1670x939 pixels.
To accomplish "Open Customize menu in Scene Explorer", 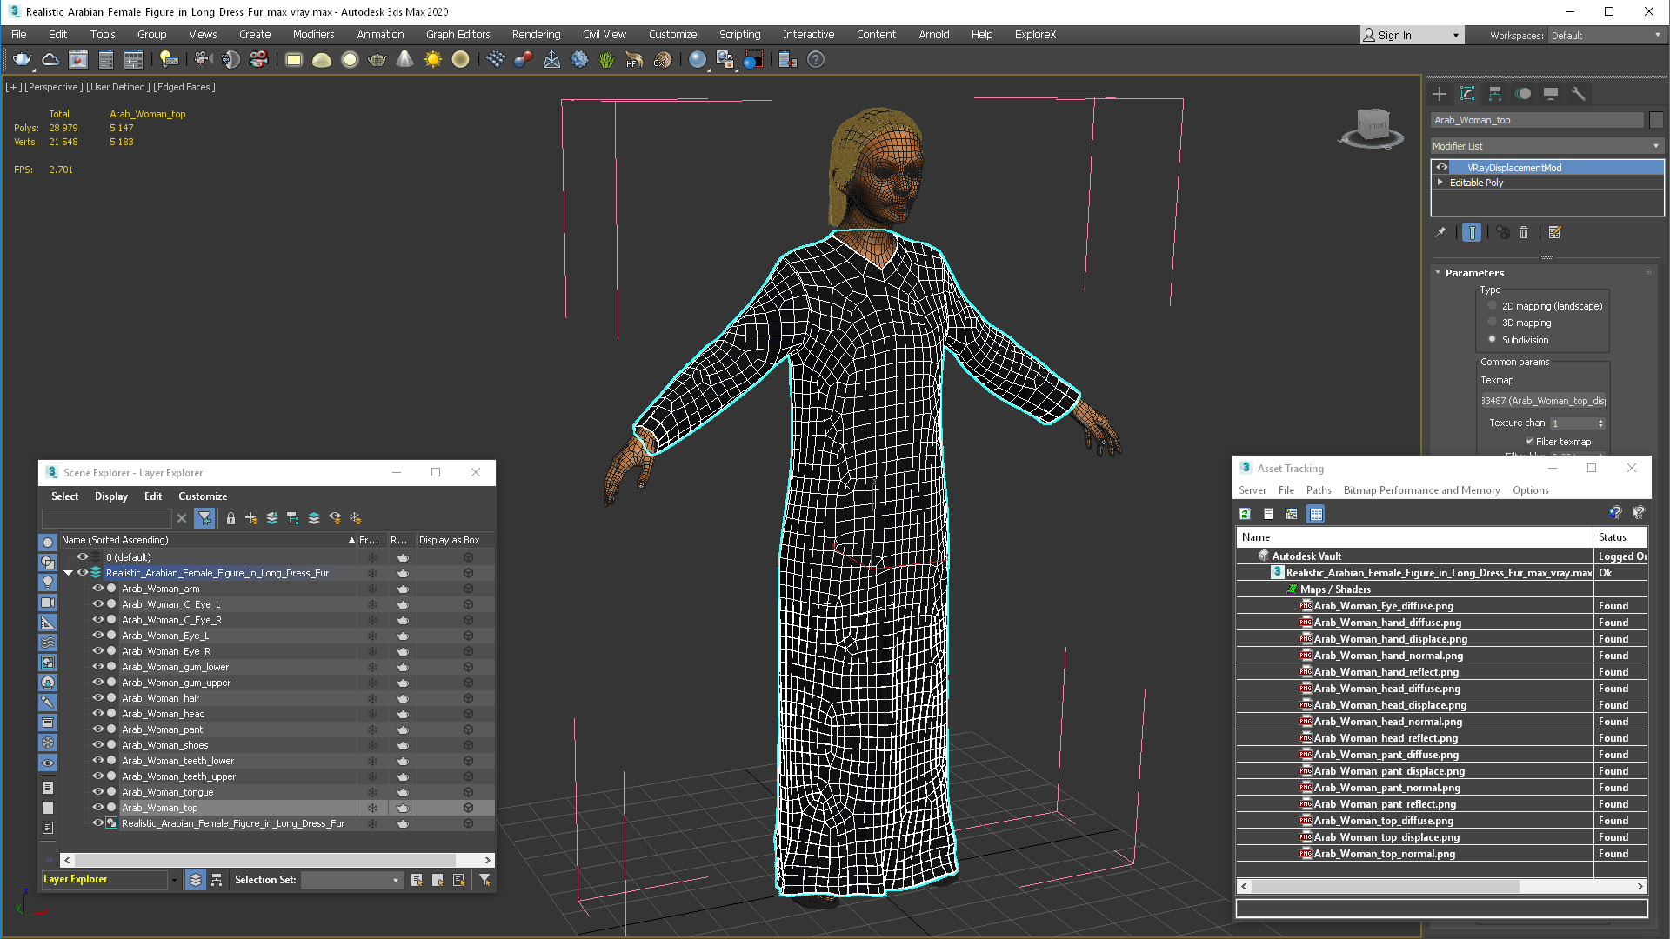I will pos(203,496).
